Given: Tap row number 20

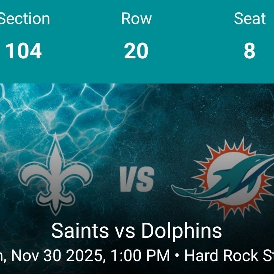Looking at the screenshot, I should tap(136, 51).
